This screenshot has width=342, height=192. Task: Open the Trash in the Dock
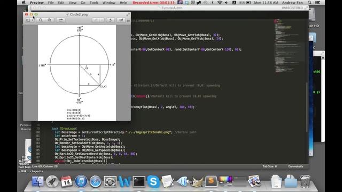click(x=305, y=181)
